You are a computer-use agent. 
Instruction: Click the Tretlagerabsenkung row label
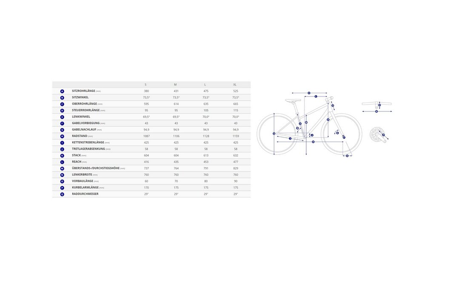[x=88, y=149]
